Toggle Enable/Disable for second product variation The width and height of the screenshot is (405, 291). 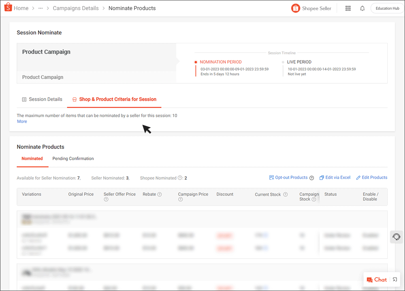(x=371, y=248)
